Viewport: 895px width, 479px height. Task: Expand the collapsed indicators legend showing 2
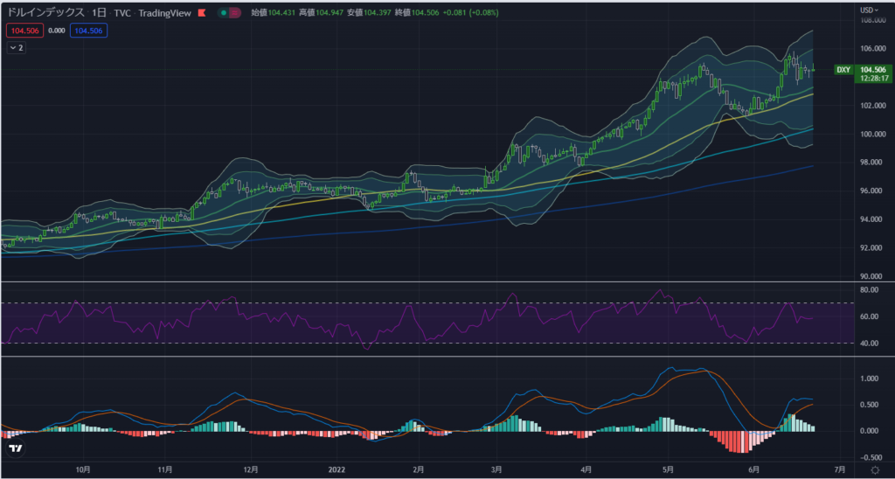[x=17, y=48]
